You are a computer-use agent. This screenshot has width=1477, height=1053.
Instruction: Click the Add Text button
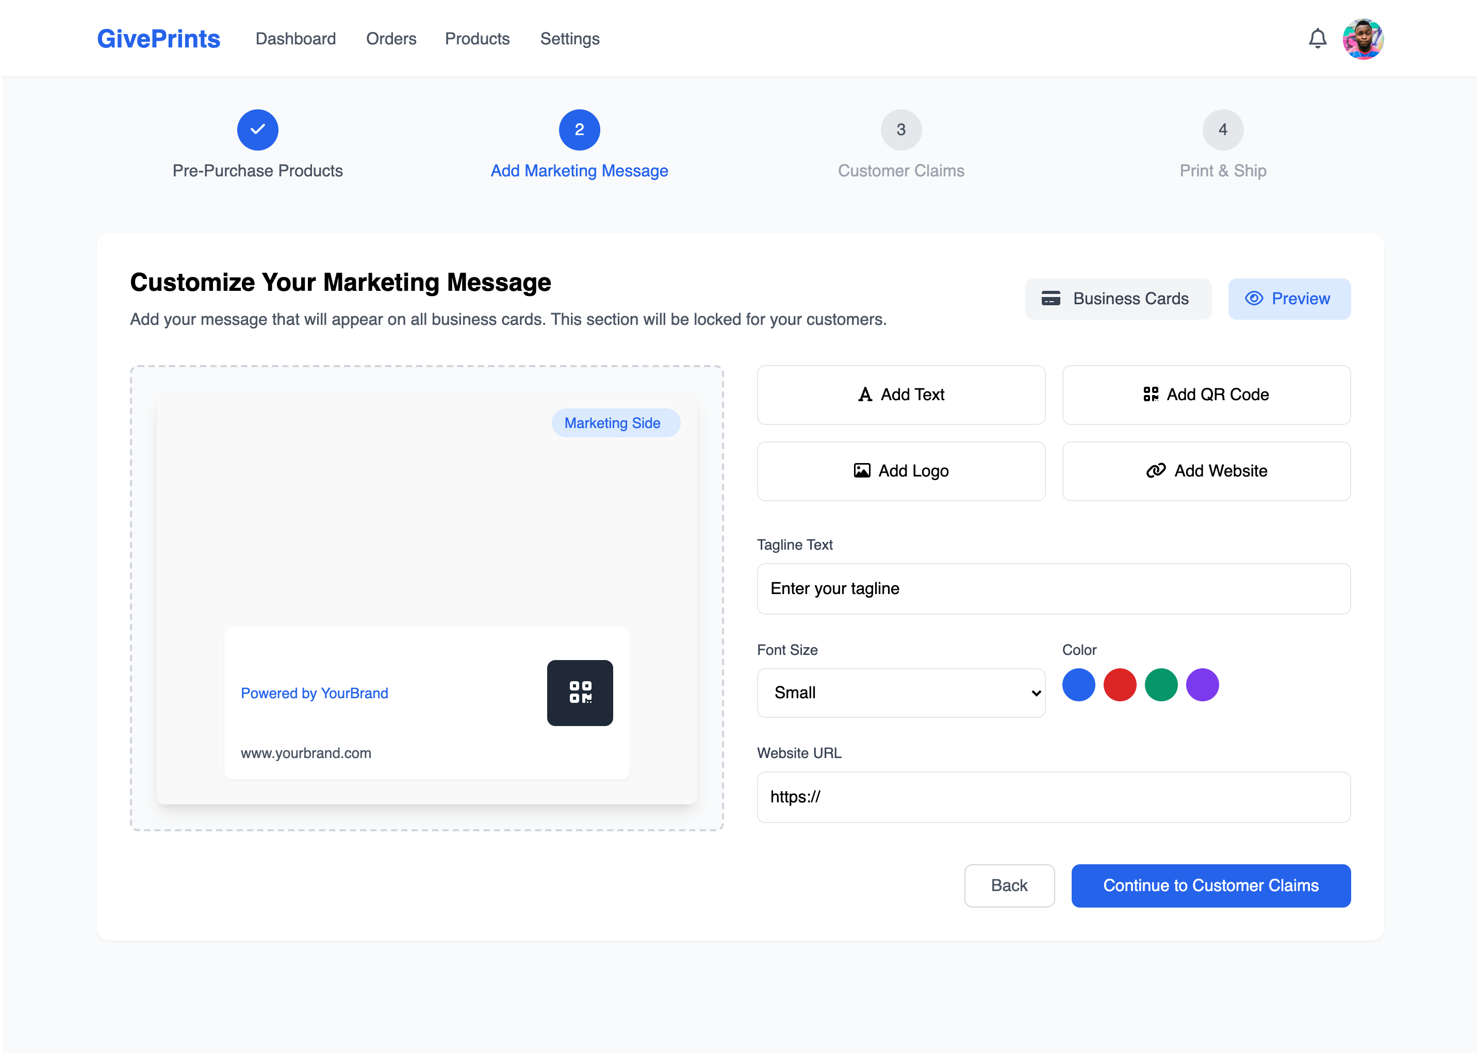[900, 395]
